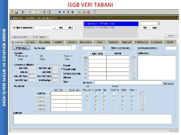Click the ARA search button
This screenshot has width=181, height=135.
[x=61, y=28]
